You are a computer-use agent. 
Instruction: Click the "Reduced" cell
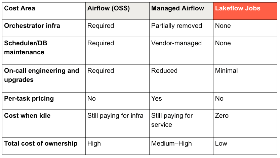pos(164,71)
